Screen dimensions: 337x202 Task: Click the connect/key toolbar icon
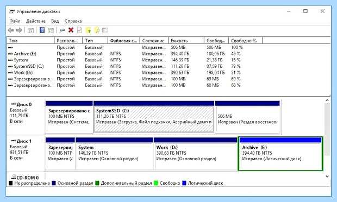click(x=62, y=30)
